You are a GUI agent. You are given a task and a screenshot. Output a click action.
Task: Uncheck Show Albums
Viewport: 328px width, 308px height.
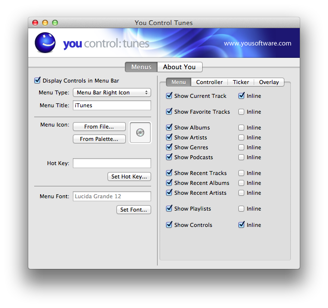click(169, 127)
